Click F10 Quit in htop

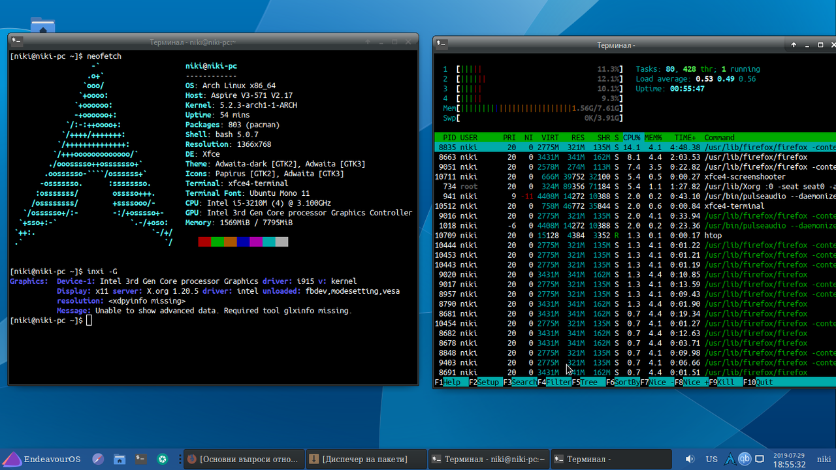[x=758, y=383]
